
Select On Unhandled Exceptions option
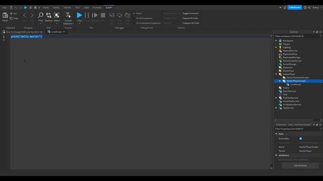tap(134, 23)
